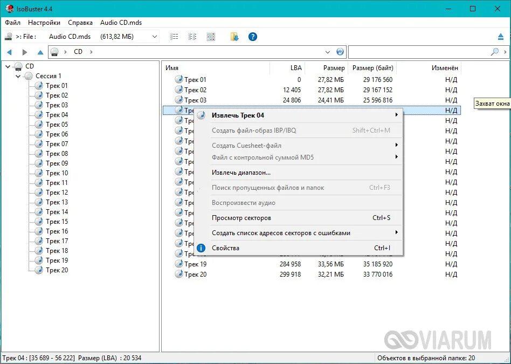Screen dimensions: 511x364
Task: Click Трек 03 audio icon in file list
Action: tap(178, 100)
